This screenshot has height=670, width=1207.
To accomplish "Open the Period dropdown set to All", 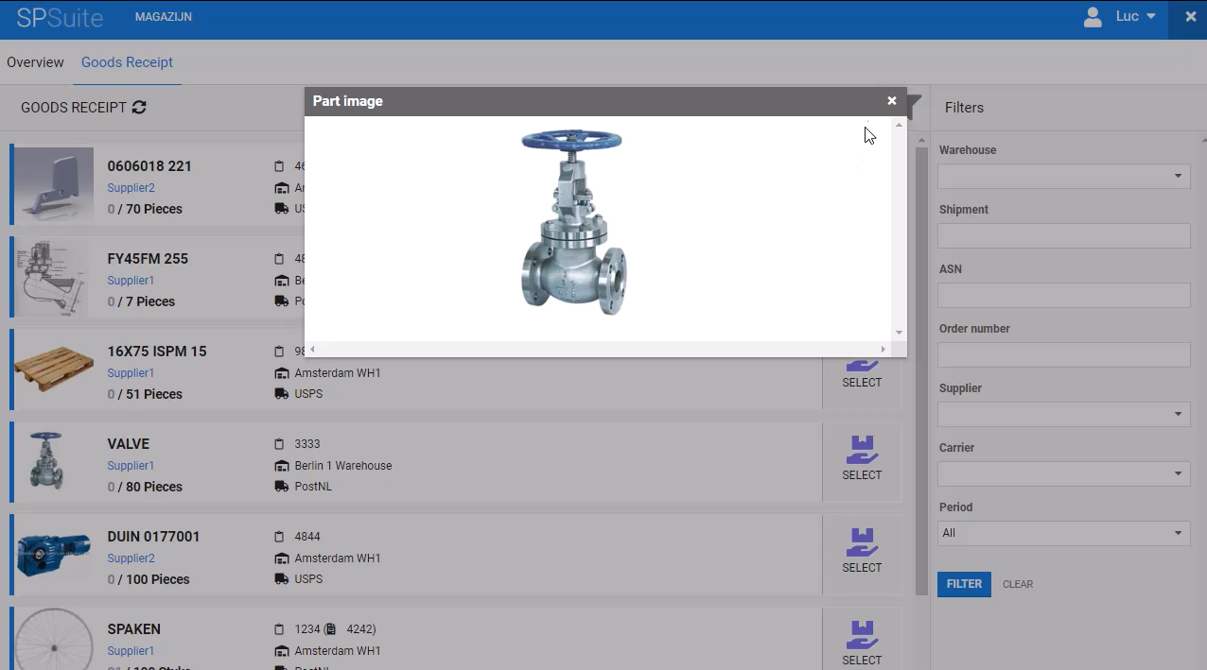I will [x=1063, y=533].
